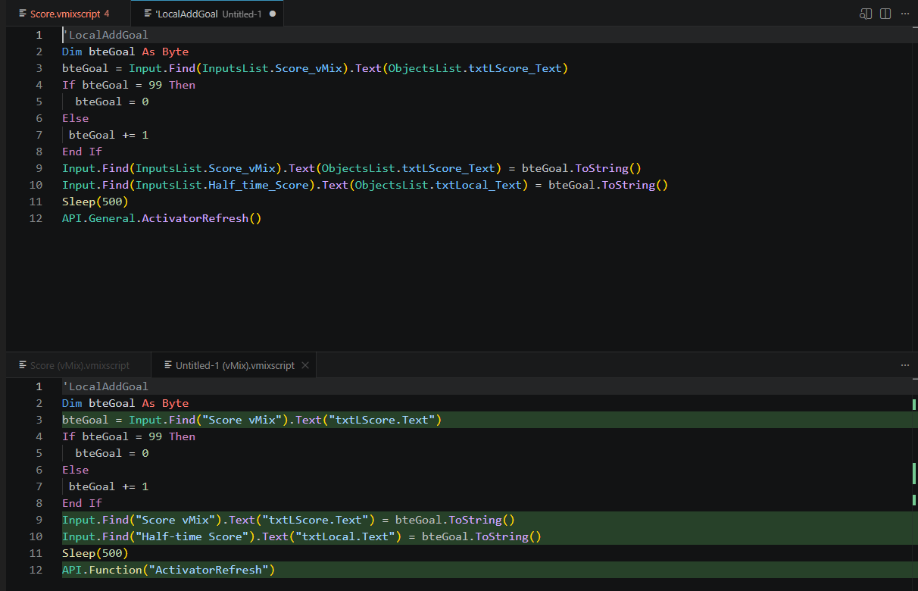Image resolution: width=918 pixels, height=591 pixels.
Task: Close the Untitled-1 (vMix).vmixscript tab
Action: pos(305,365)
